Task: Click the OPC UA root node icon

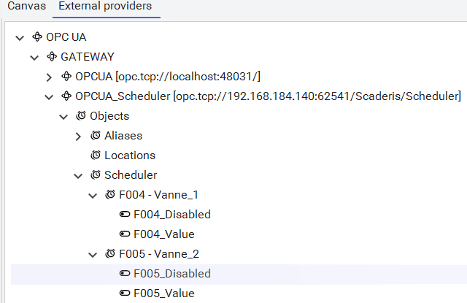Action: 37,37
